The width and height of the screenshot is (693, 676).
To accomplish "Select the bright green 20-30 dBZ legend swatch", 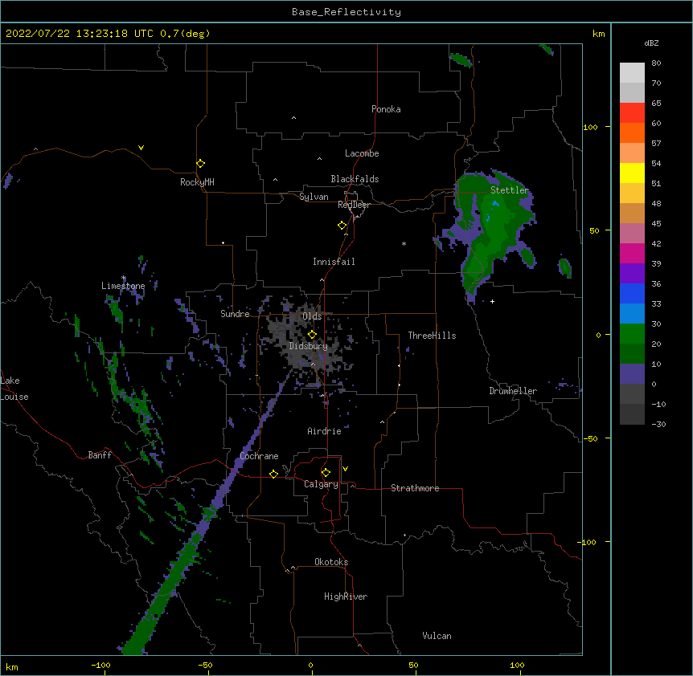I will point(632,334).
